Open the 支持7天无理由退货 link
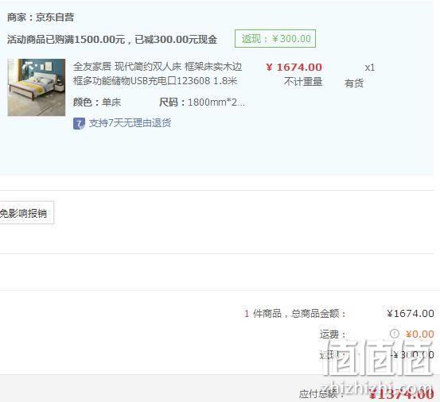This screenshot has height=402, width=440. (x=130, y=123)
